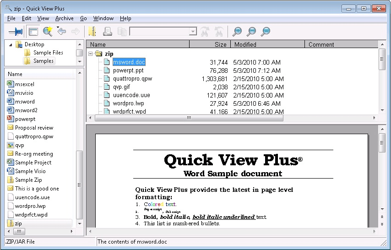Select wordpro.lwp in the archive list
This screenshot has width=391, height=250.
(x=128, y=103)
